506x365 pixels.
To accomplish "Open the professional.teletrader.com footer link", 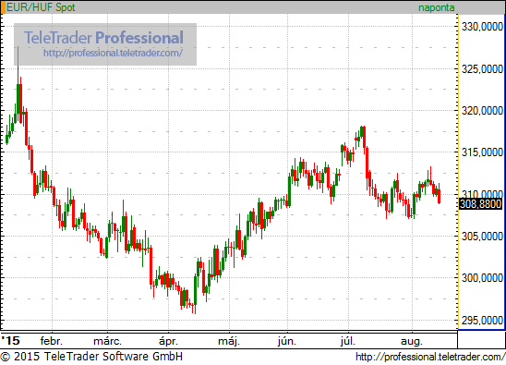I will pyautogui.click(x=430, y=357).
